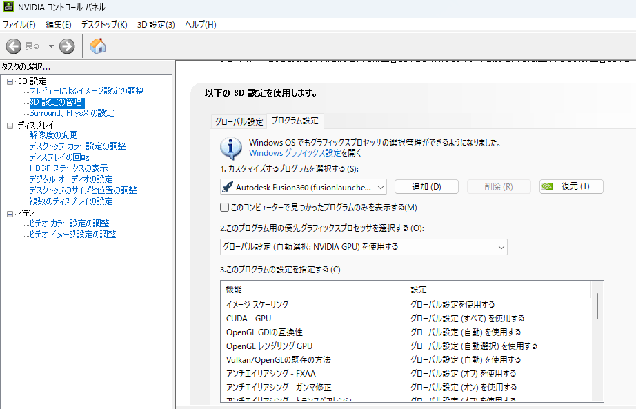The width and height of the screenshot is (636, 409).
Task: Select ビデオ イメージ設定の調整 in tree
Action: 72,235
